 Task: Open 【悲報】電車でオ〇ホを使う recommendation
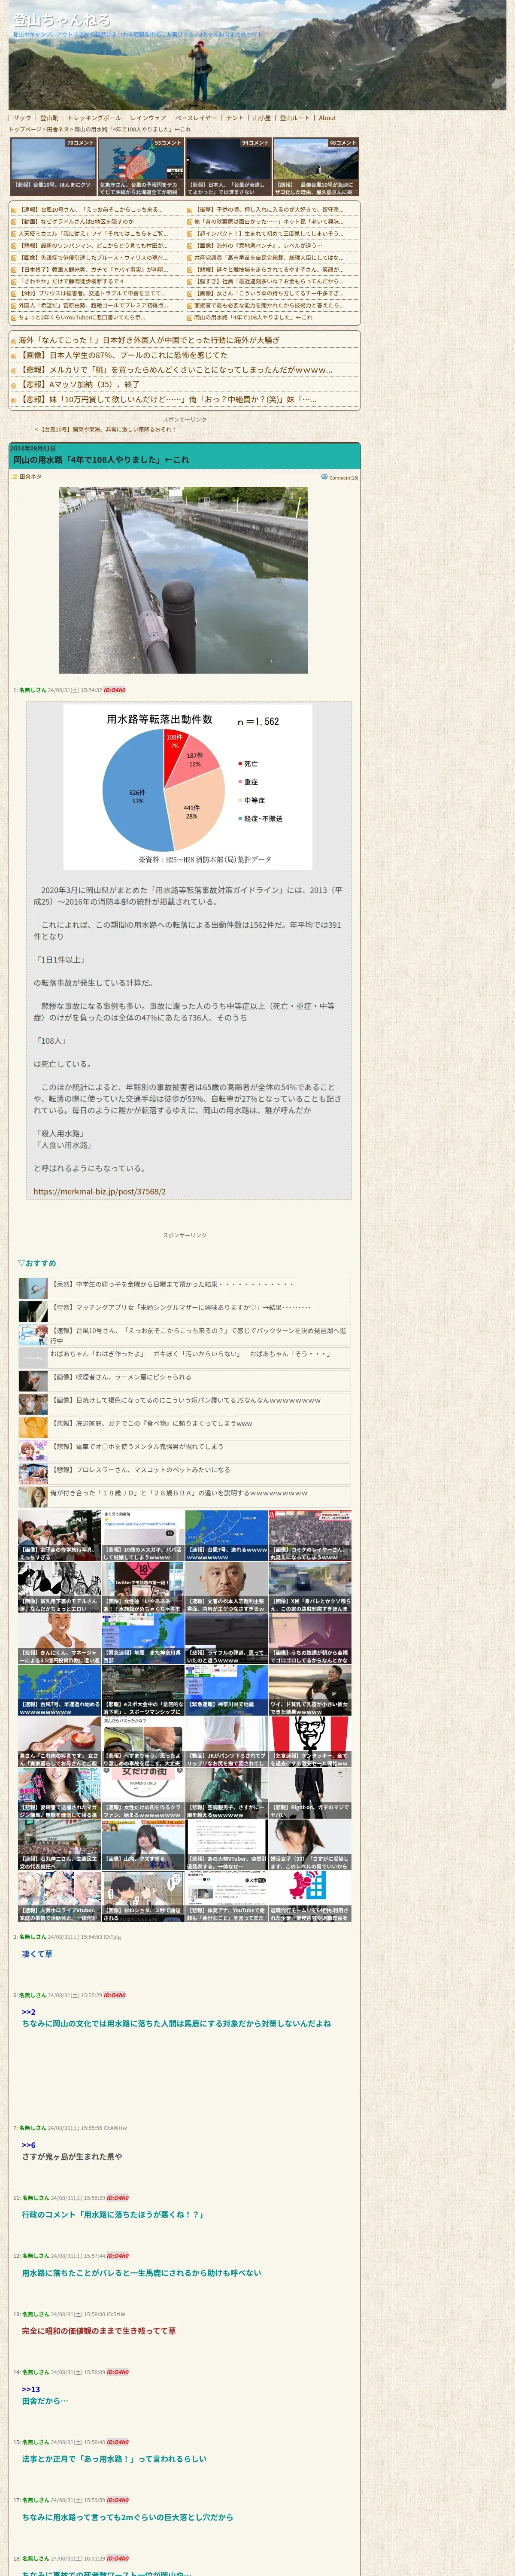tap(137, 1446)
